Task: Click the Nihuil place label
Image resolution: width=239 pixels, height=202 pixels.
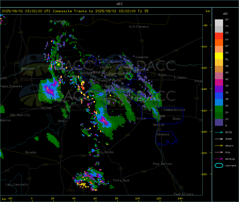Action: [63, 121]
